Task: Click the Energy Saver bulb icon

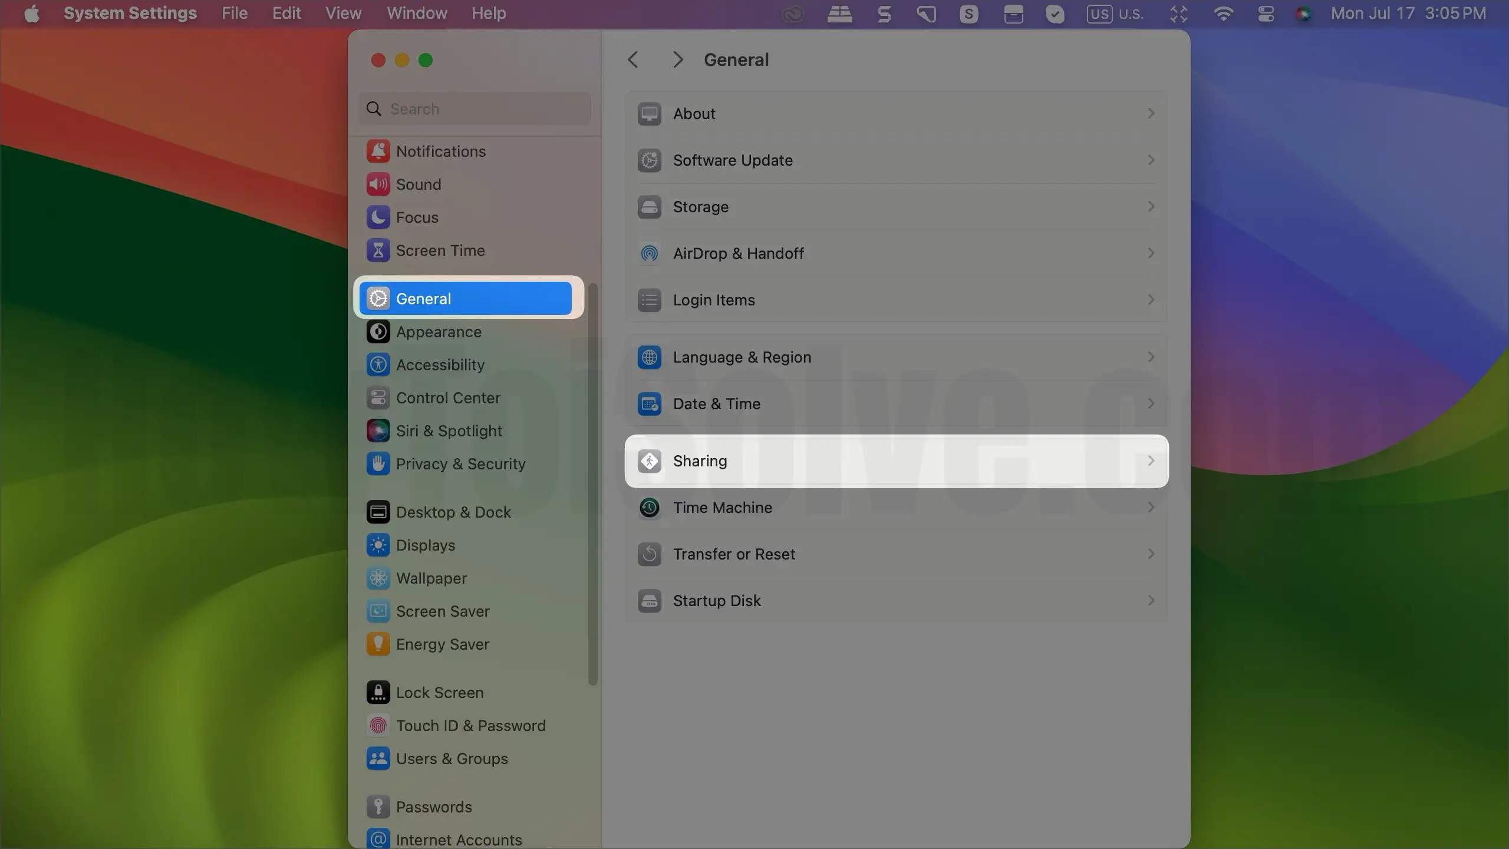Action: click(x=378, y=644)
